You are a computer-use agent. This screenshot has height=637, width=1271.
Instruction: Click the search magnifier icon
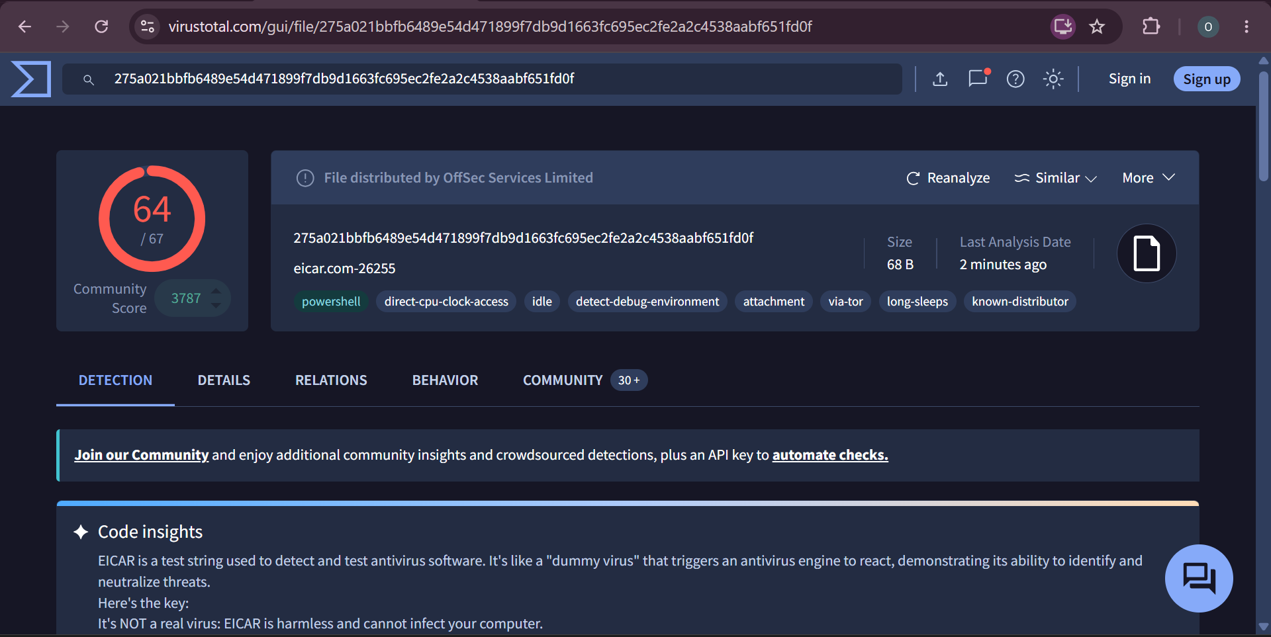(x=88, y=79)
